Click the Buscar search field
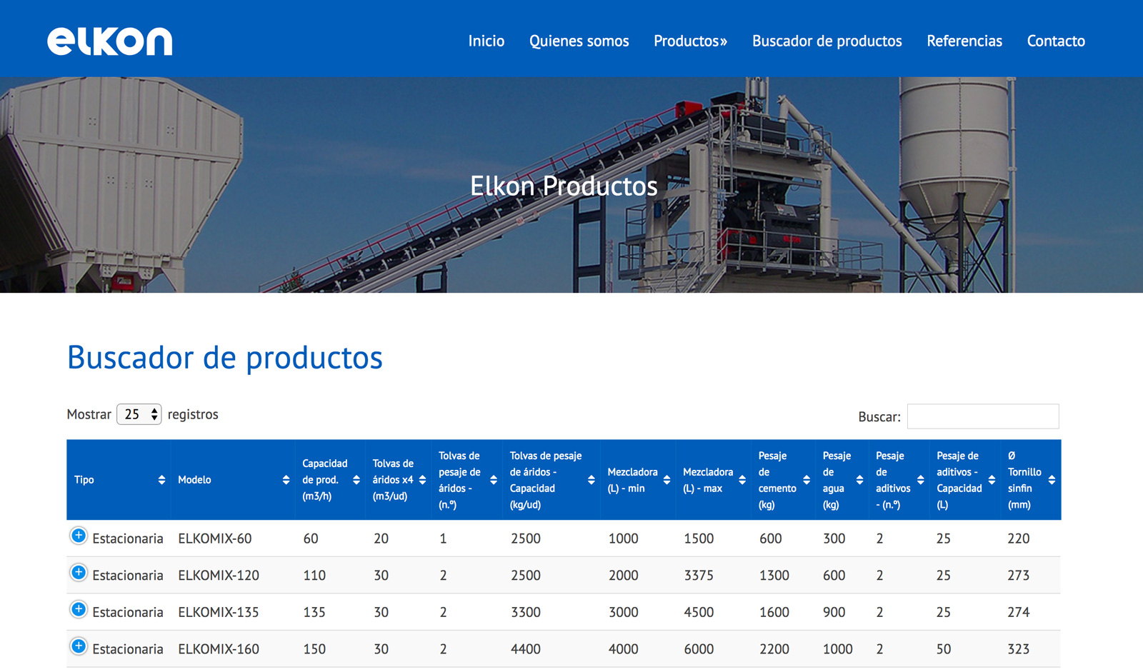 pos(983,416)
